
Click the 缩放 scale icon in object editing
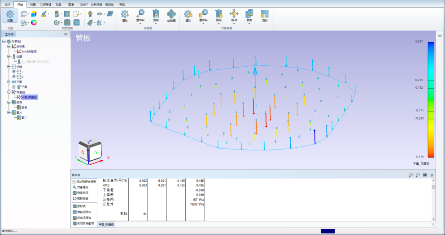pos(265,15)
